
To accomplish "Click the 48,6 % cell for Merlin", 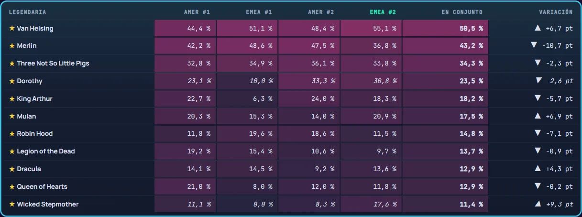I will (x=247, y=46).
